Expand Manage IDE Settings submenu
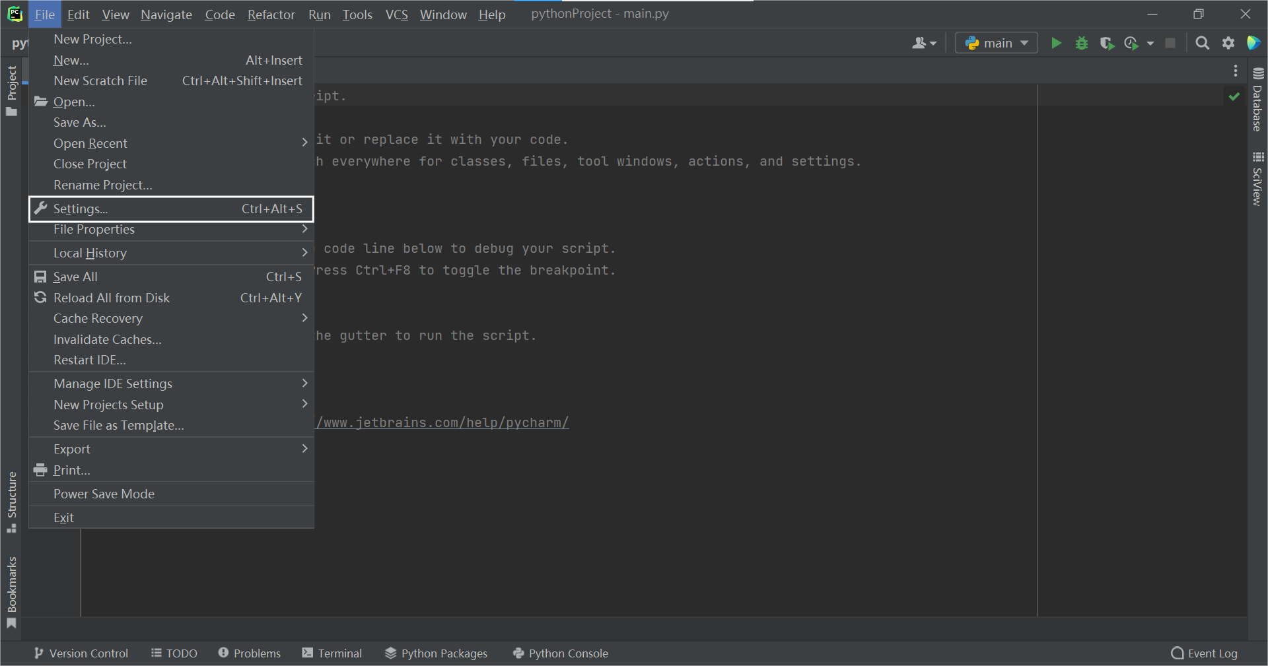 coord(171,383)
